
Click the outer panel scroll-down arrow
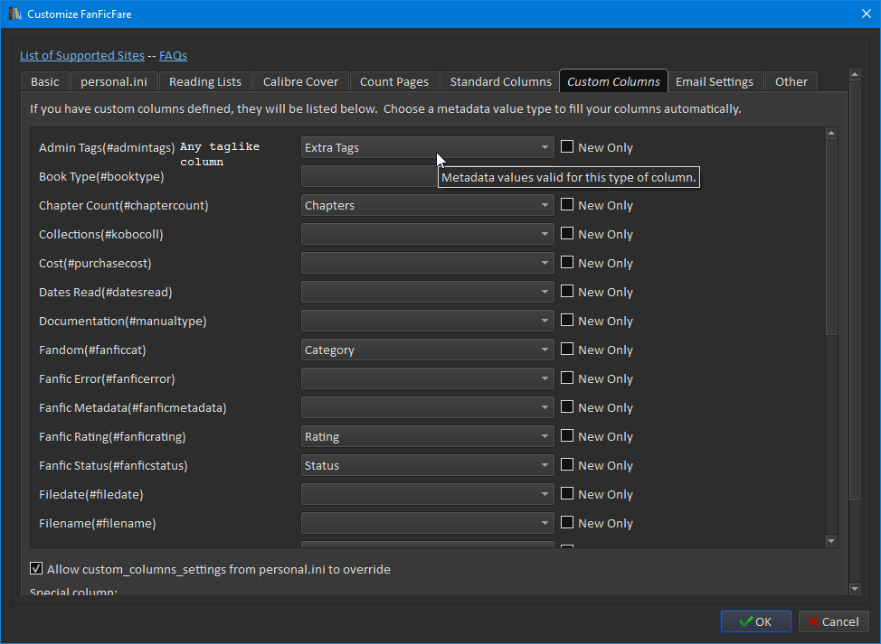point(856,589)
